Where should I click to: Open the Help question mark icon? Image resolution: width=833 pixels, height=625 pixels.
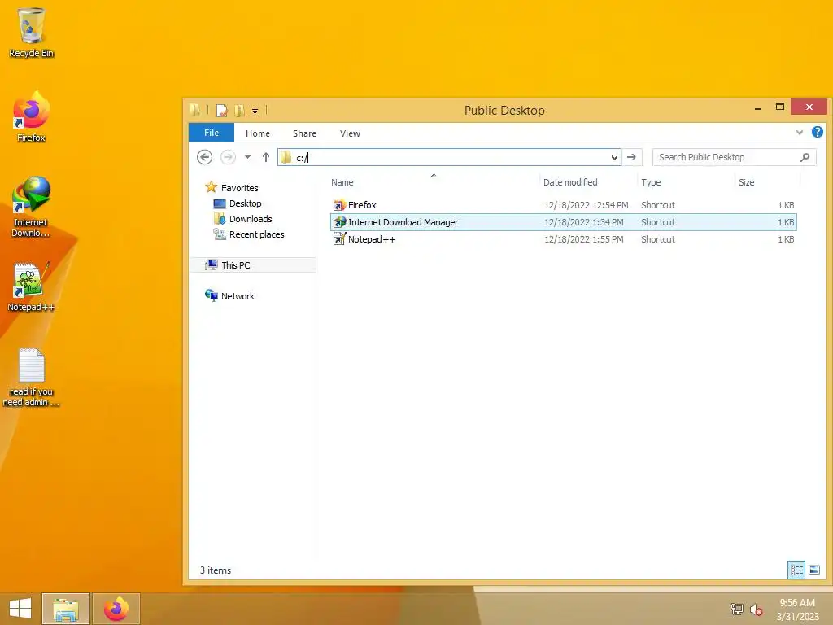click(817, 132)
